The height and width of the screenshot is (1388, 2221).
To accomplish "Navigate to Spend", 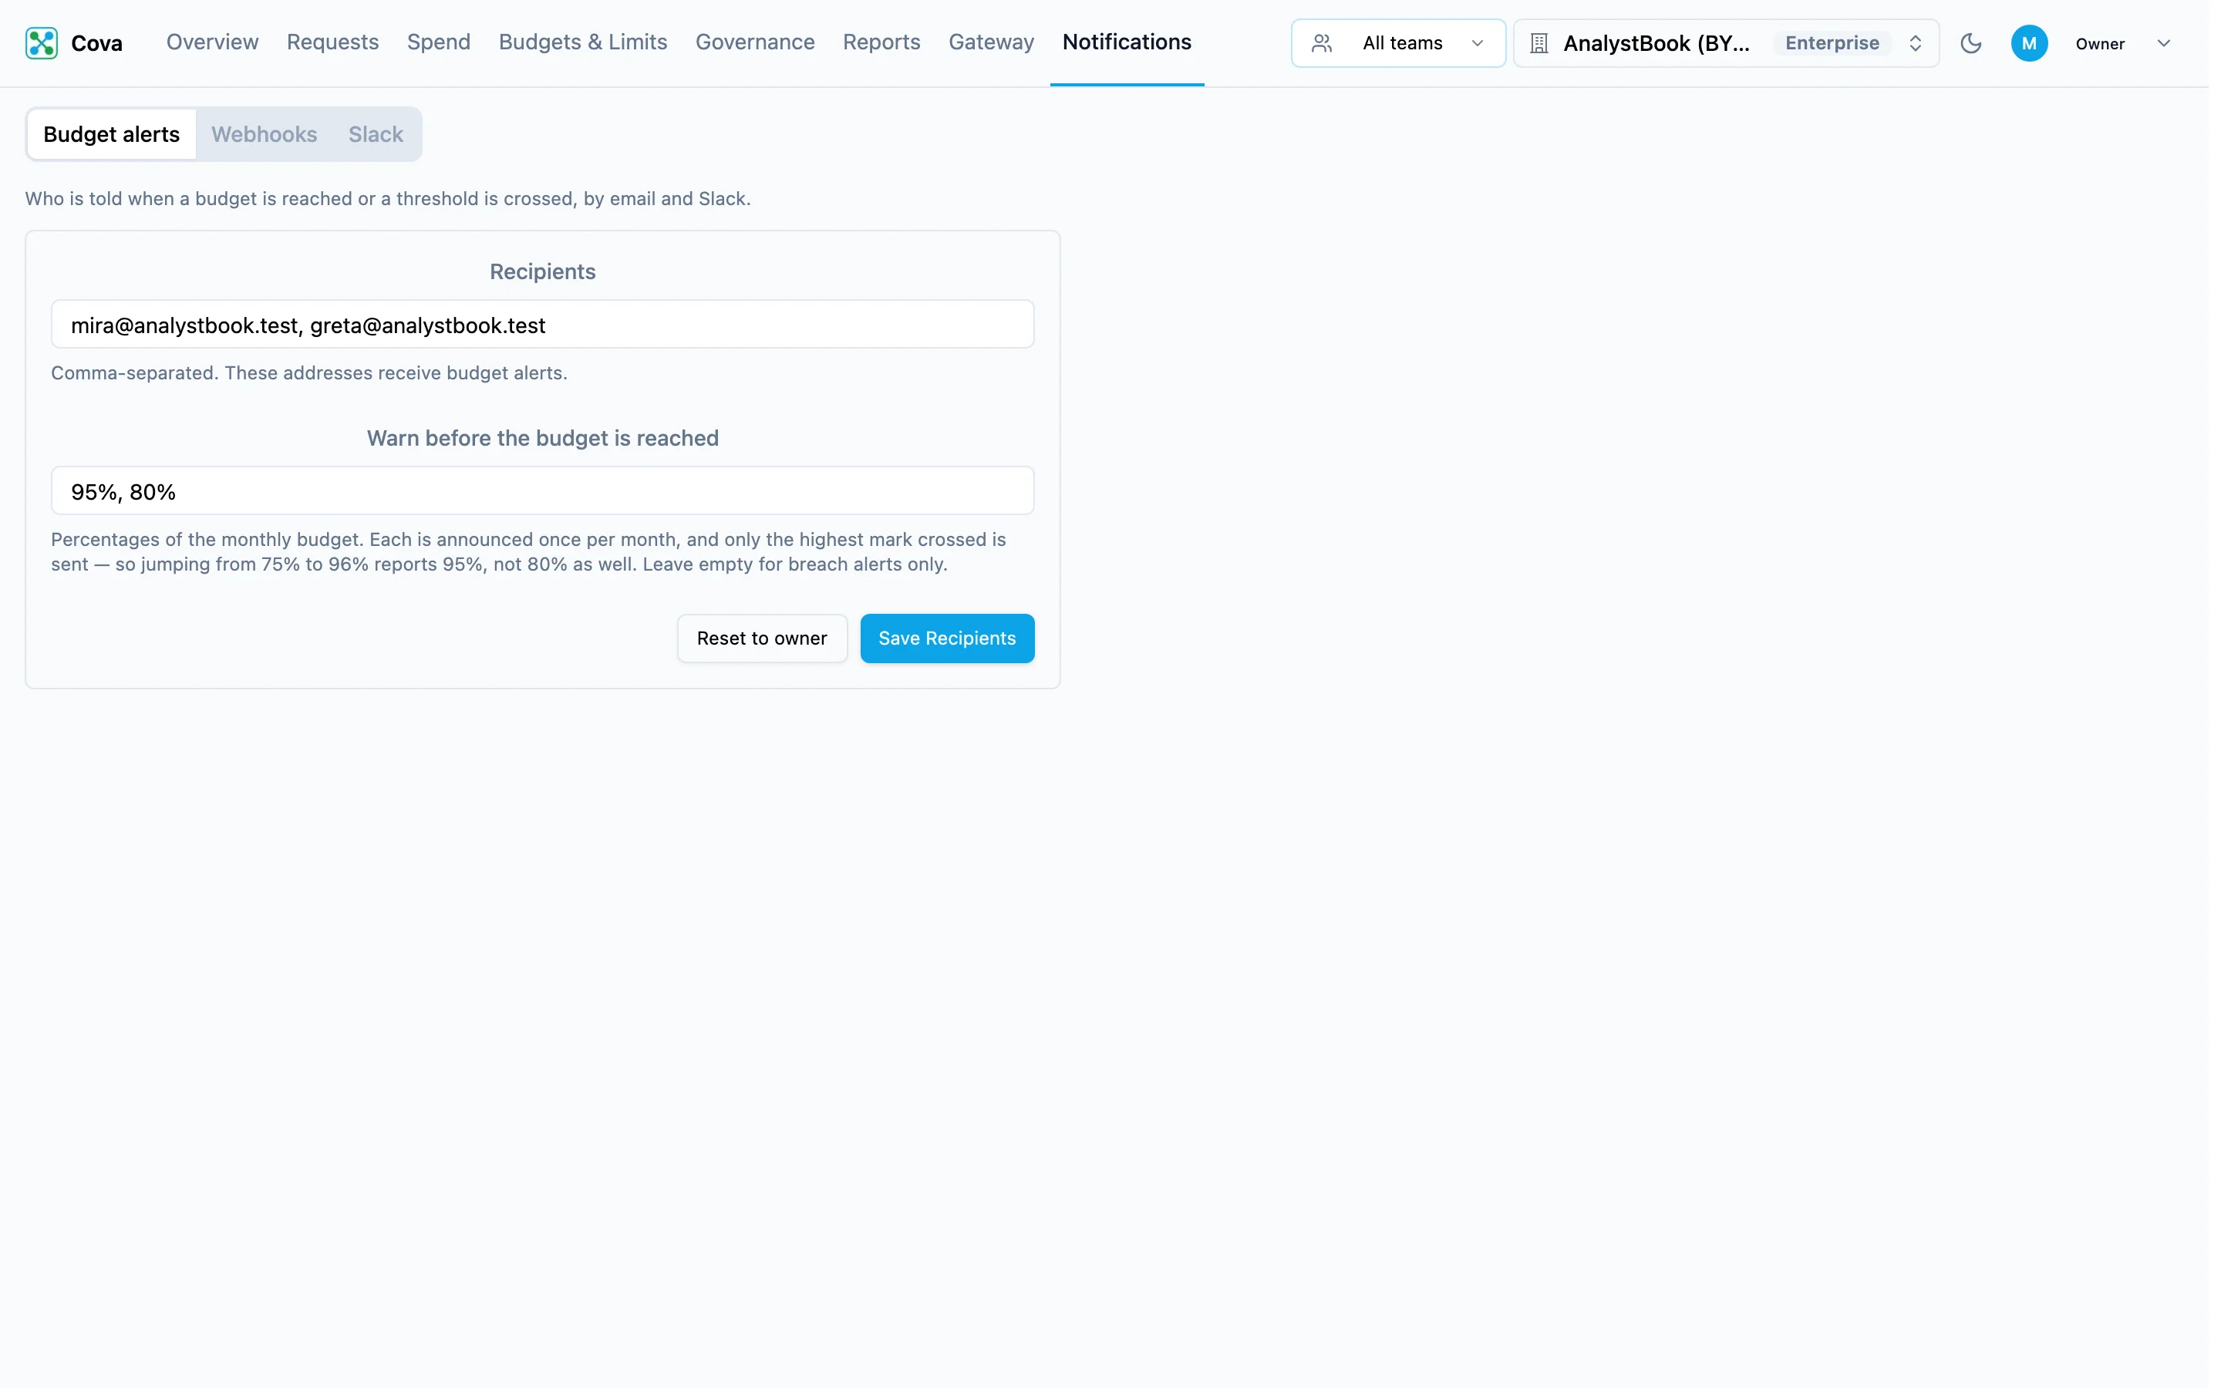I will click(439, 42).
